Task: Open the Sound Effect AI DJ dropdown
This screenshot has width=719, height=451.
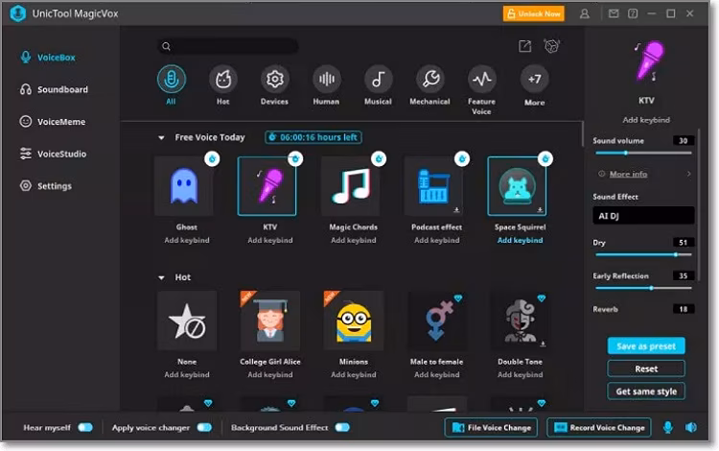Action: (643, 216)
